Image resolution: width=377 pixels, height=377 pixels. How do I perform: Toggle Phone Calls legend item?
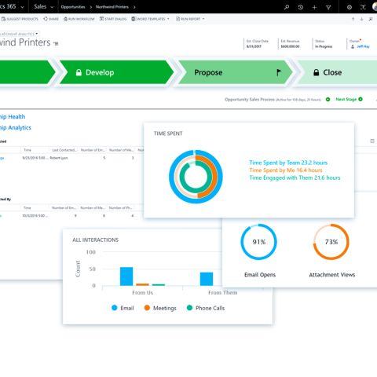pyautogui.click(x=206, y=308)
